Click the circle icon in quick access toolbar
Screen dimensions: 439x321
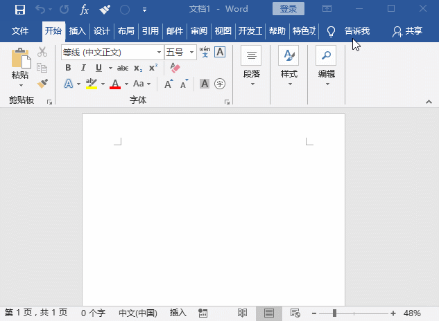125,10
